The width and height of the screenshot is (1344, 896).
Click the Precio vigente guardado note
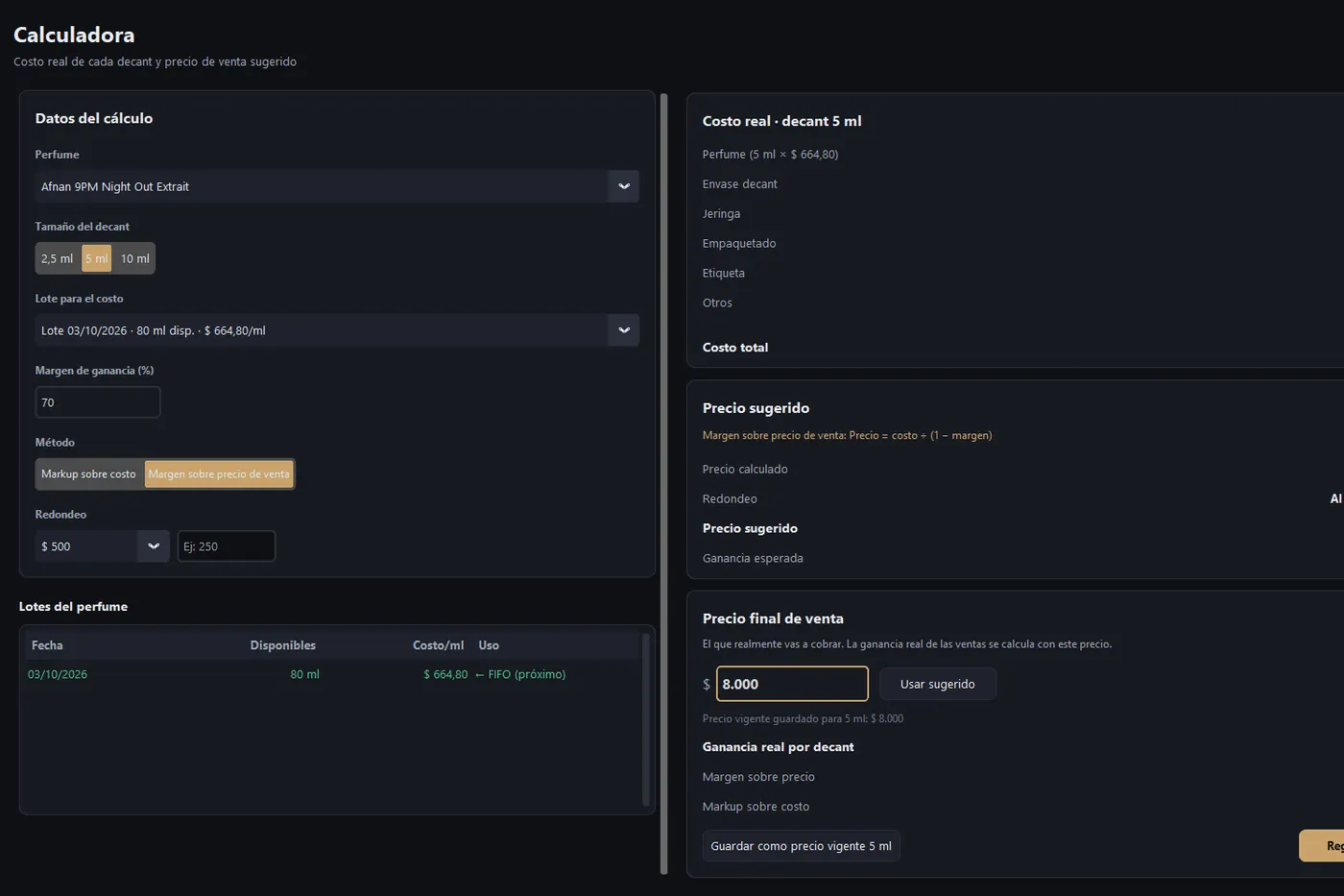click(x=803, y=718)
